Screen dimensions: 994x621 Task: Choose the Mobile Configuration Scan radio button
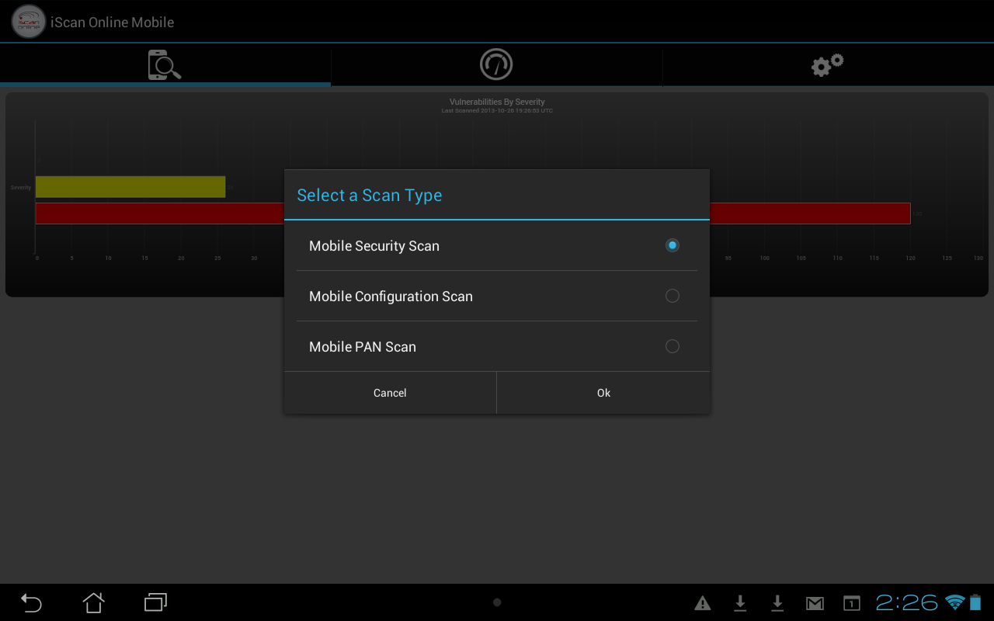click(673, 296)
